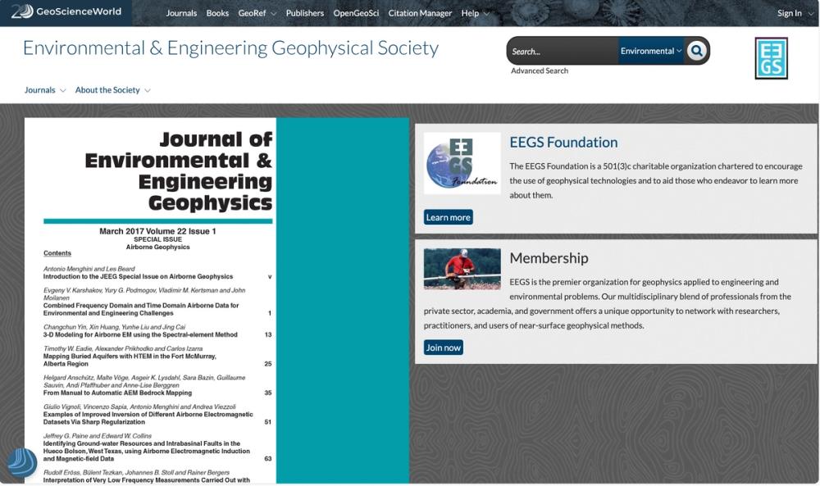
Task: Expand the society Journals dropdown
Action: [x=45, y=90]
